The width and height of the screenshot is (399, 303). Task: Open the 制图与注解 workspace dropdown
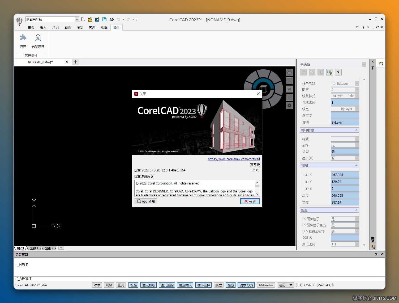[77, 19]
